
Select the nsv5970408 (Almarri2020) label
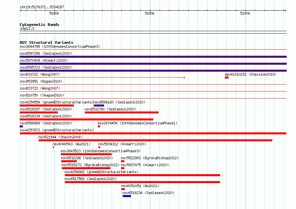coord(44,60)
